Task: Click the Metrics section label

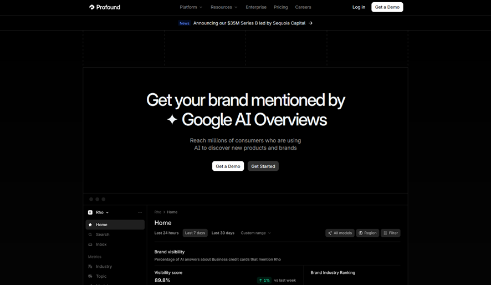Action: pos(95,257)
